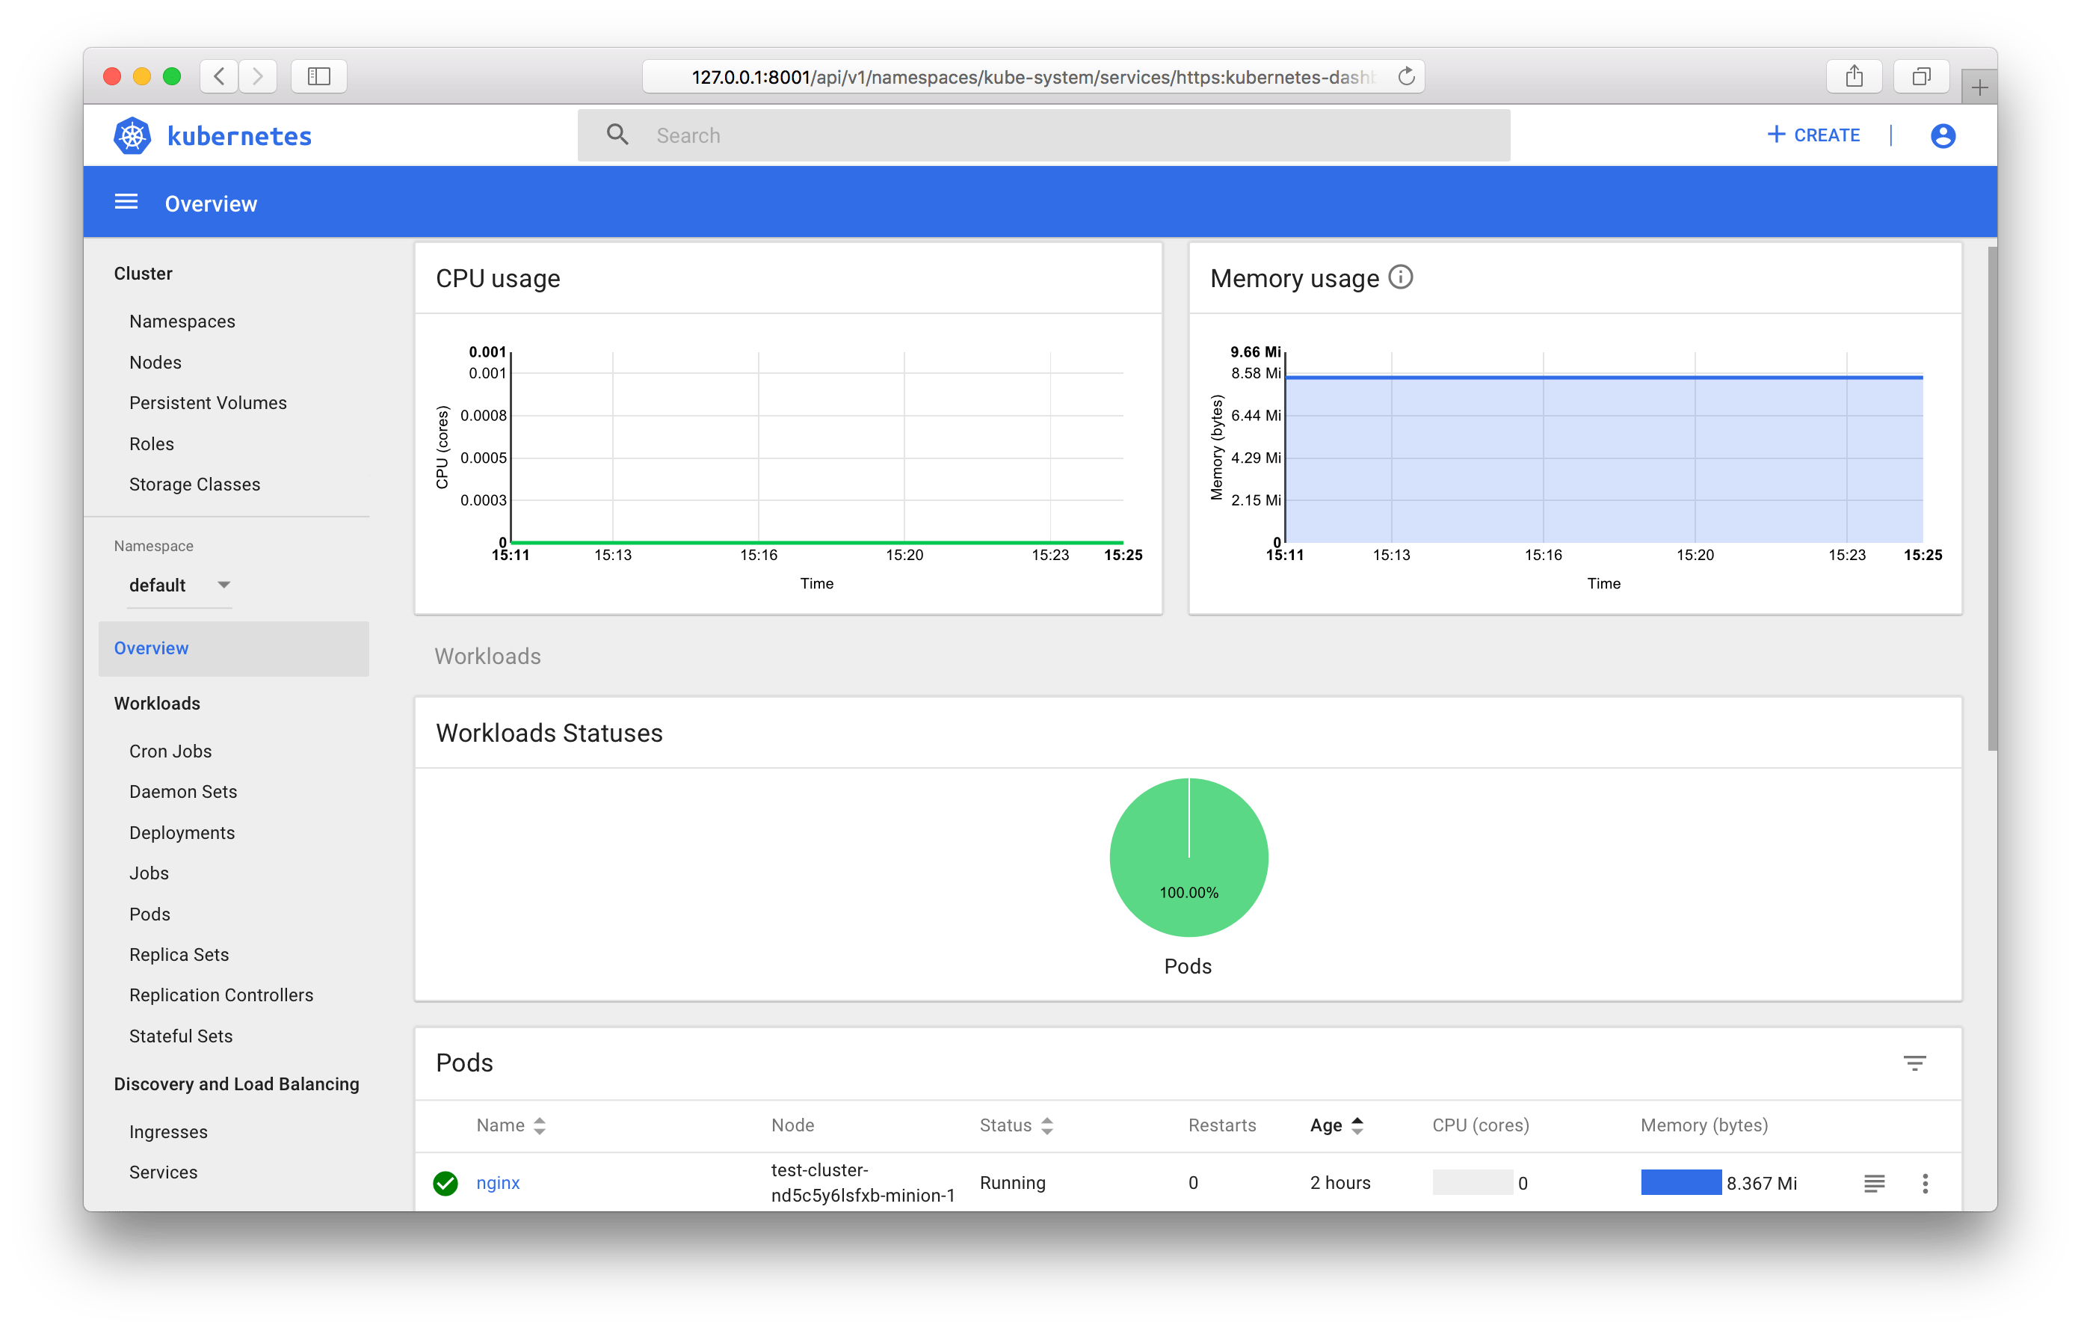Click the CREATE button

point(1813,135)
